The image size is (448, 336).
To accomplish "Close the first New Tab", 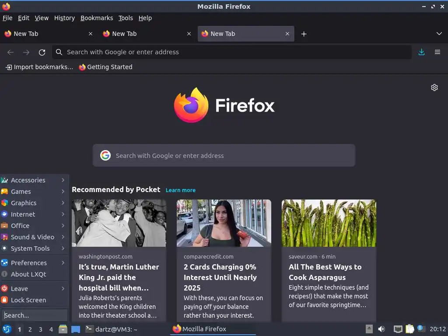I will pyautogui.click(x=91, y=34).
